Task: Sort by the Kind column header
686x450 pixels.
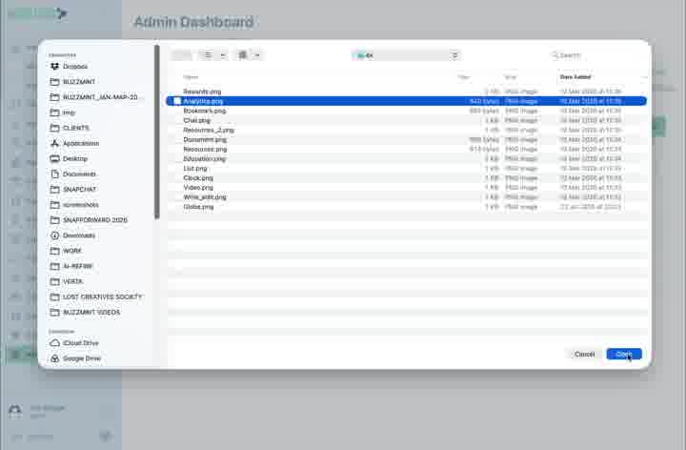Action: (x=510, y=77)
